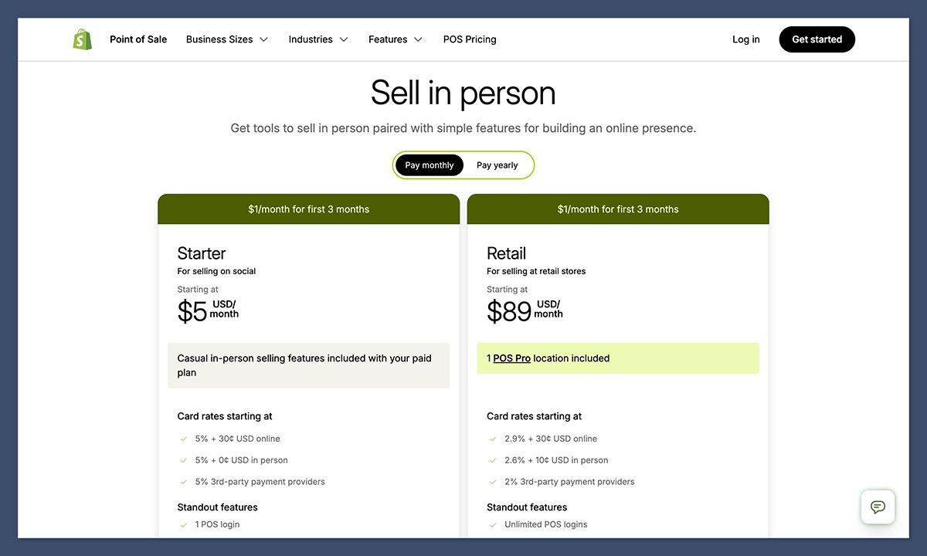Expand the Features dropdown menu
The image size is (927, 556).
click(395, 39)
